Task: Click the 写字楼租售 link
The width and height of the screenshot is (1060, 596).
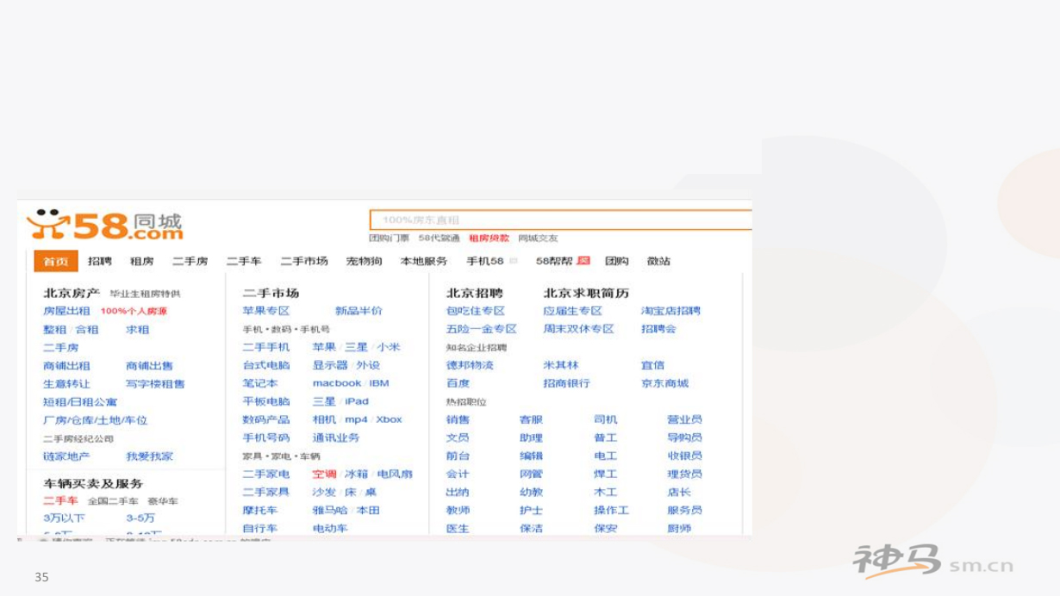Action: point(156,384)
